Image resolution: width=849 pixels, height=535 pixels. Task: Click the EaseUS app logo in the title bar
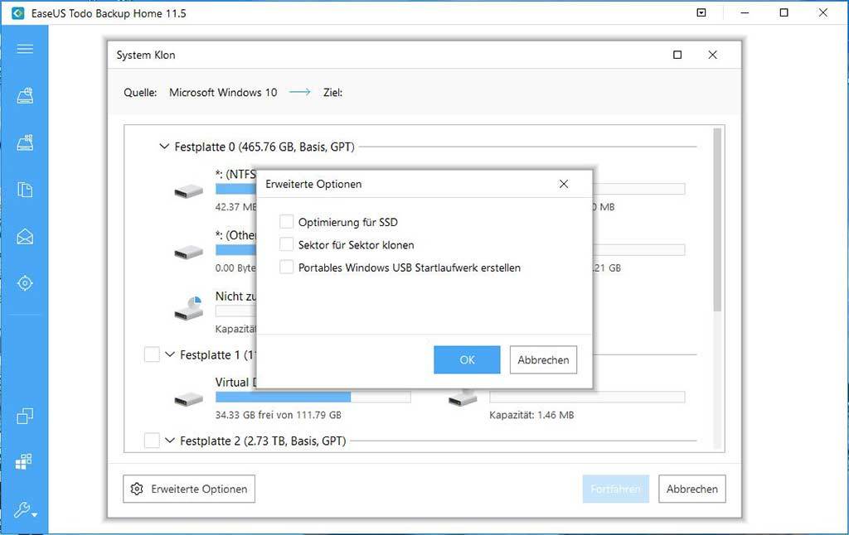click(18, 13)
